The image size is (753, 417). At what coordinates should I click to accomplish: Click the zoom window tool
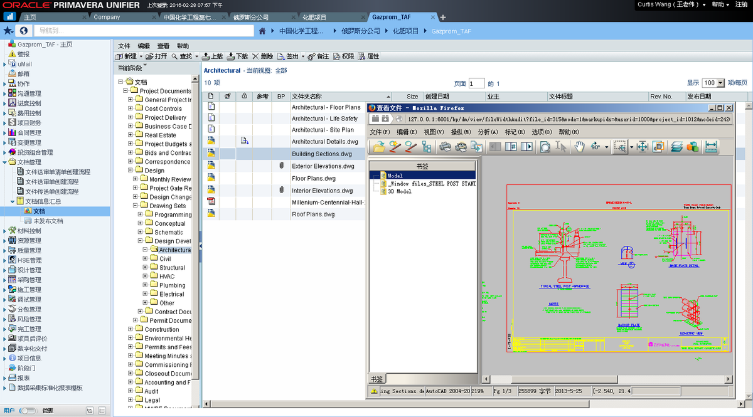pyautogui.click(x=619, y=147)
